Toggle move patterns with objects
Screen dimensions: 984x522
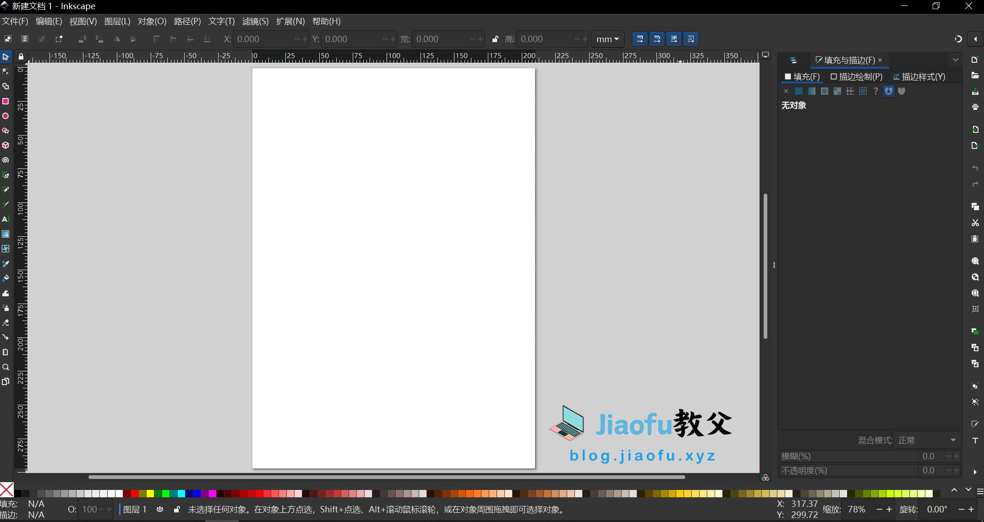point(691,39)
